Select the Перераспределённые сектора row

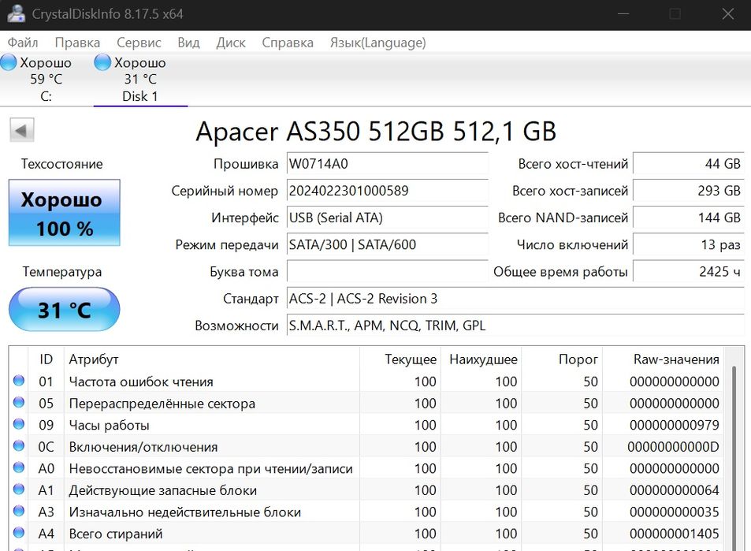pos(367,403)
